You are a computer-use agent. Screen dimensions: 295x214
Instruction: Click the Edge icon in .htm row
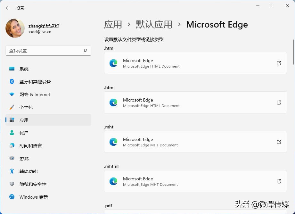click(113, 63)
